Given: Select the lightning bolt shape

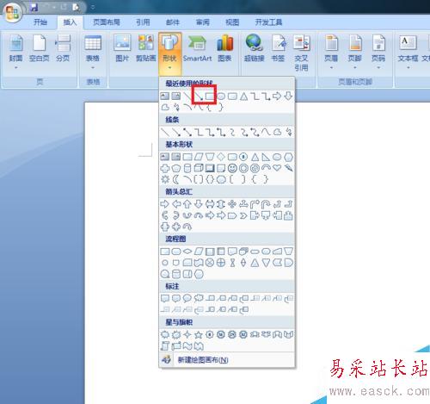Looking at the screenshot, I should pyautogui.click(x=289, y=168).
